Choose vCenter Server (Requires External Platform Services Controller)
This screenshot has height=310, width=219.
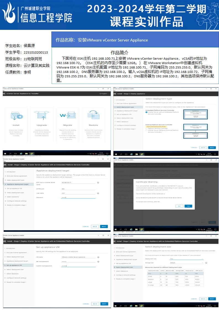(x=146, y=130)
